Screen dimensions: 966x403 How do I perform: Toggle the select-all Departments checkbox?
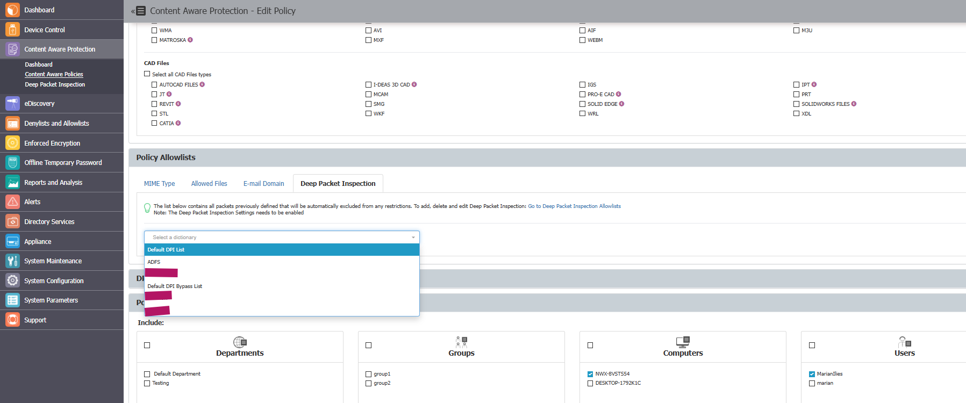[147, 345]
